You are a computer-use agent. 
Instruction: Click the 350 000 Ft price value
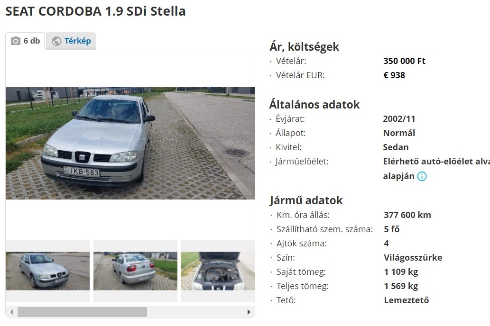tap(404, 61)
